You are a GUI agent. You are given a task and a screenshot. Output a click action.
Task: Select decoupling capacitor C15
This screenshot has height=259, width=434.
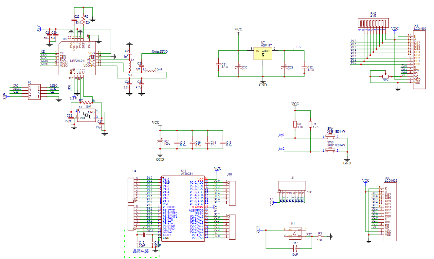point(192,143)
